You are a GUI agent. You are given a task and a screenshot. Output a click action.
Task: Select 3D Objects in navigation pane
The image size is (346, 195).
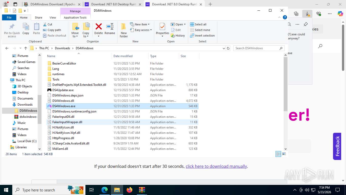pos(25,86)
